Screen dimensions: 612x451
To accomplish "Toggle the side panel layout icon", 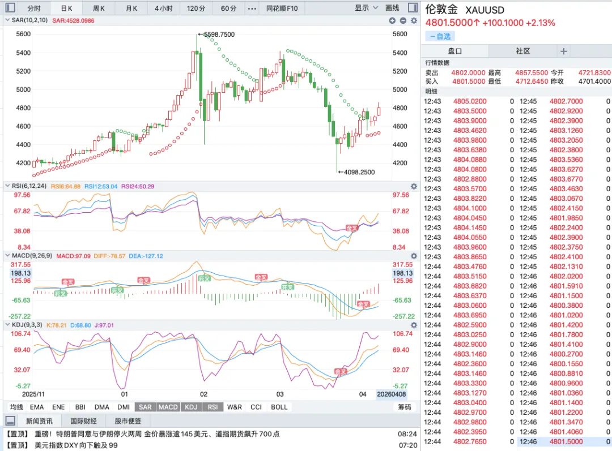I will click(x=414, y=8).
